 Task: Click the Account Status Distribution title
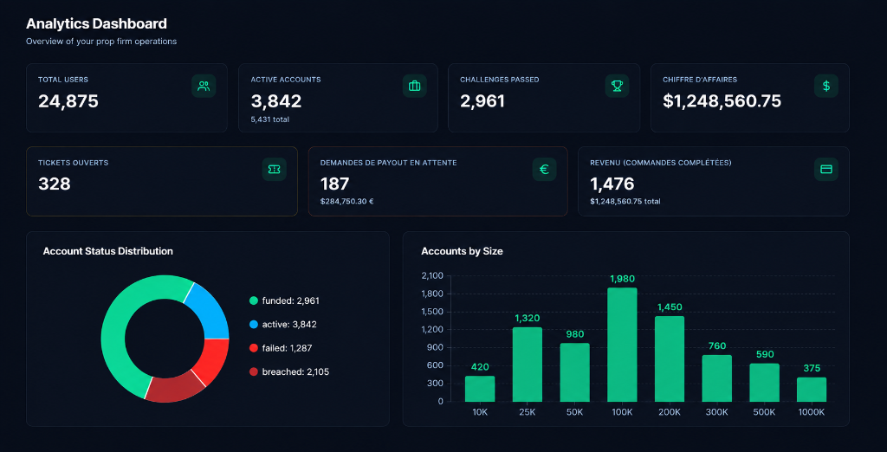(108, 251)
